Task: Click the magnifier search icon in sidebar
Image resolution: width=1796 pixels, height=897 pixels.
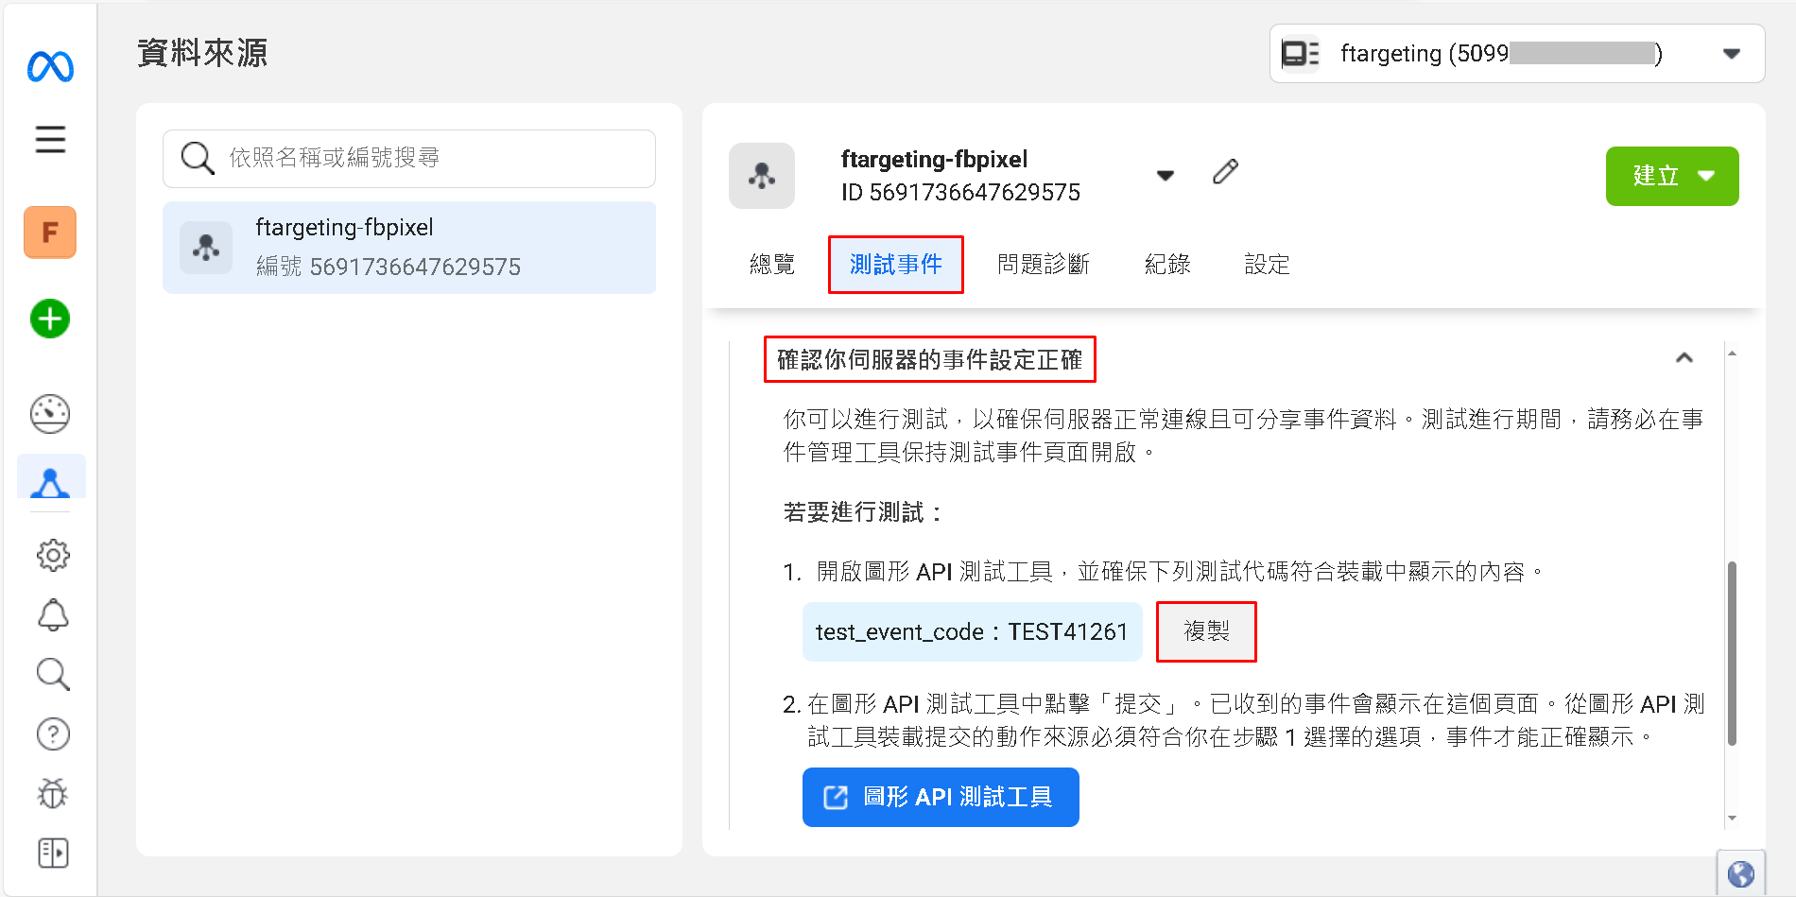Action: click(53, 675)
